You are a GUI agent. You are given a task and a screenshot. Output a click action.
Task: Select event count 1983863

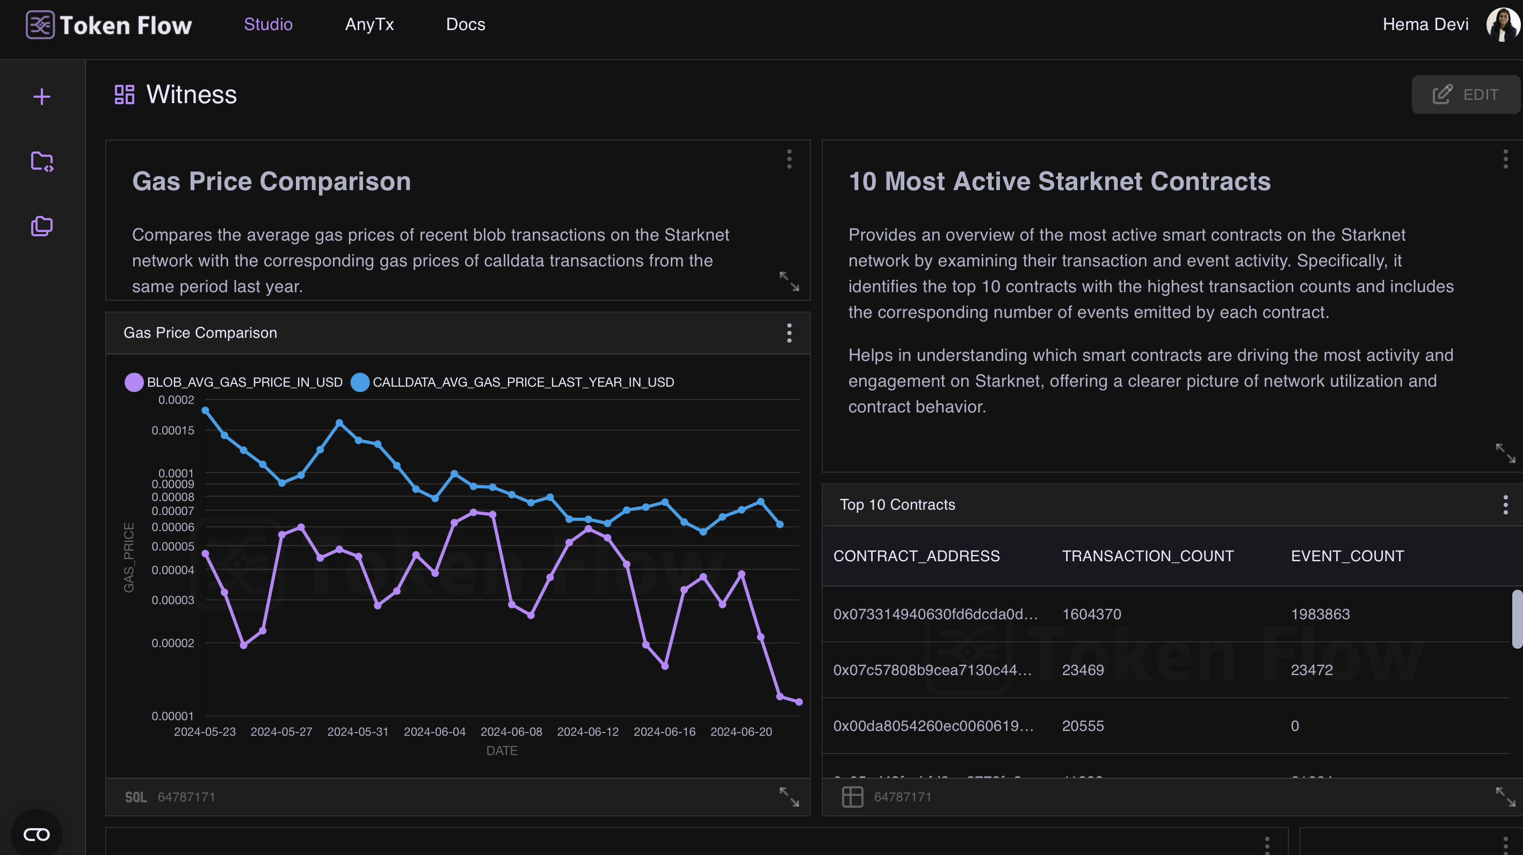click(1320, 614)
